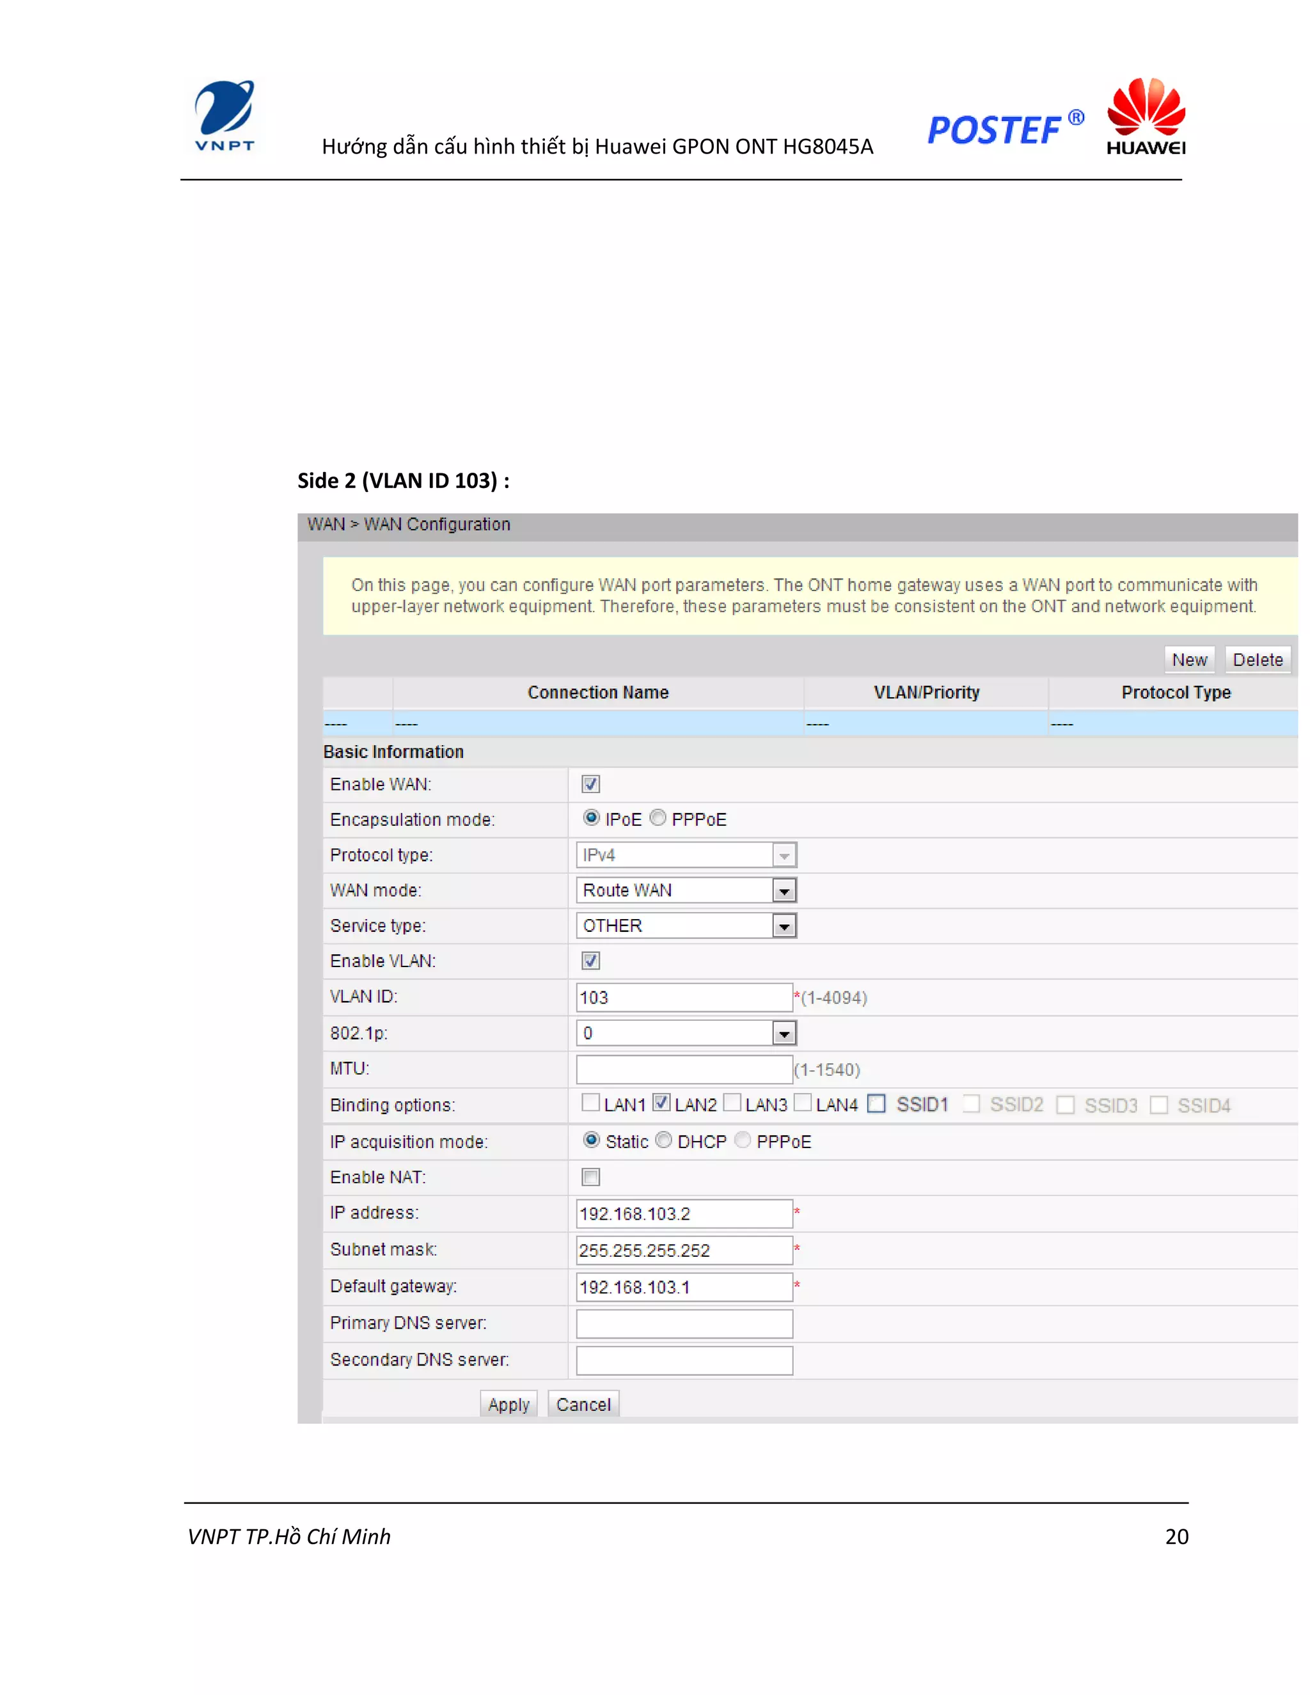
Task: Click the Delete connection button
Action: tap(1258, 659)
